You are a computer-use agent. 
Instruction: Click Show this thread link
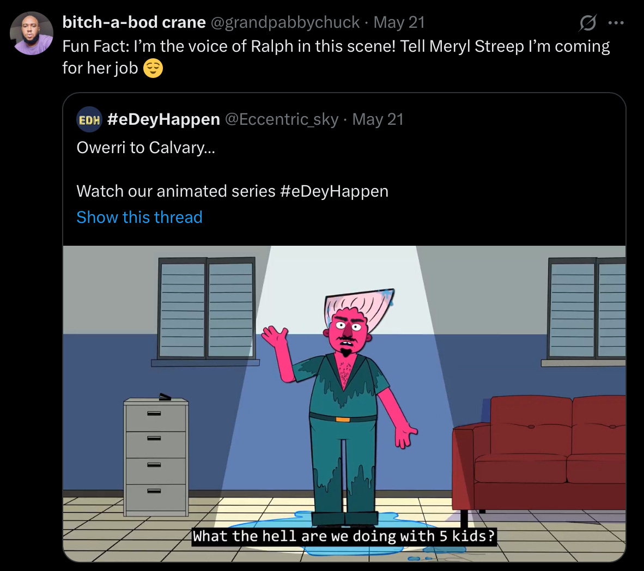point(139,217)
